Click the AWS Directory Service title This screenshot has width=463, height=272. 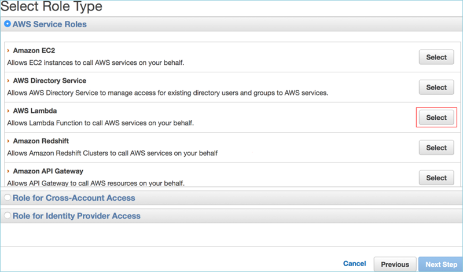50,80
